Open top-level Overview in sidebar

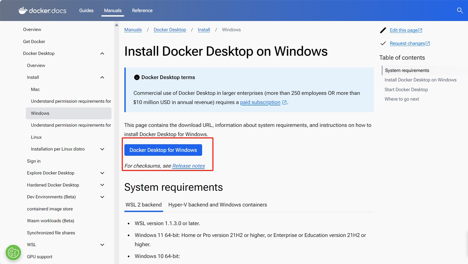coord(32,29)
